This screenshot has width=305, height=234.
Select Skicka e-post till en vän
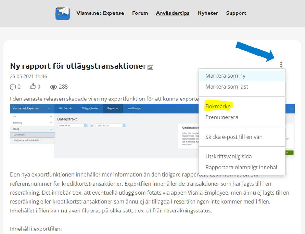[242, 137]
